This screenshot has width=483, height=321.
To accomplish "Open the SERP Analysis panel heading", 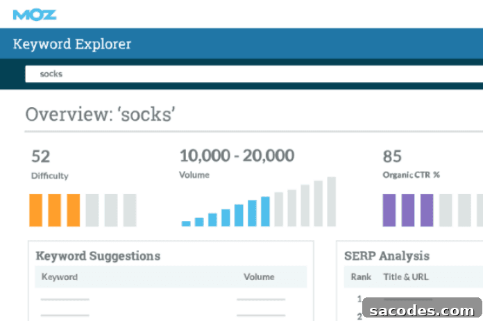I will tap(387, 256).
